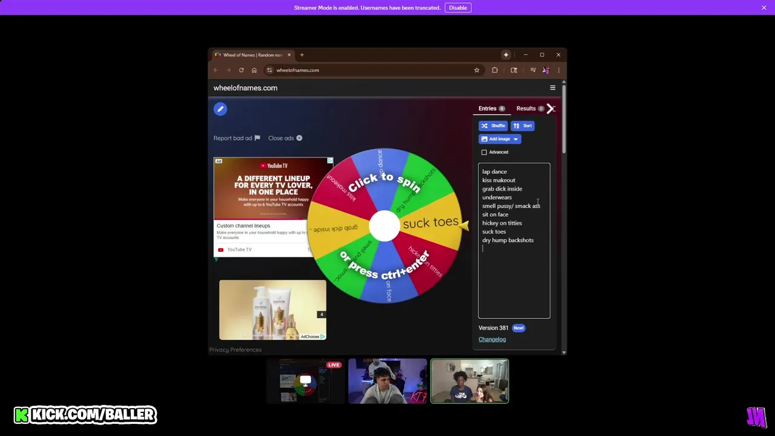
Task: Open the Add image dropdown
Action: (500, 139)
